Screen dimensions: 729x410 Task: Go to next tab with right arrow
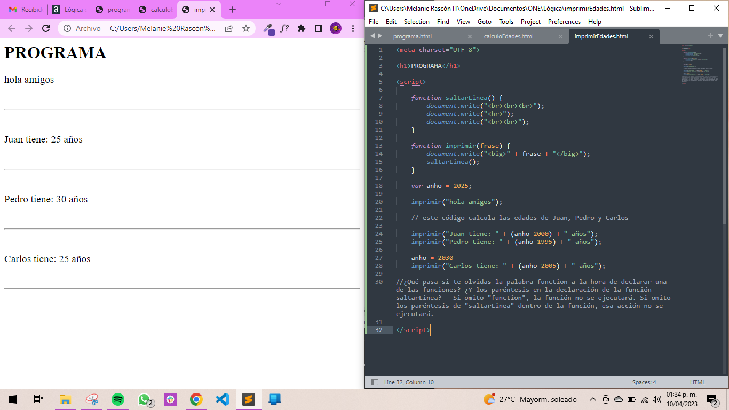(380, 36)
